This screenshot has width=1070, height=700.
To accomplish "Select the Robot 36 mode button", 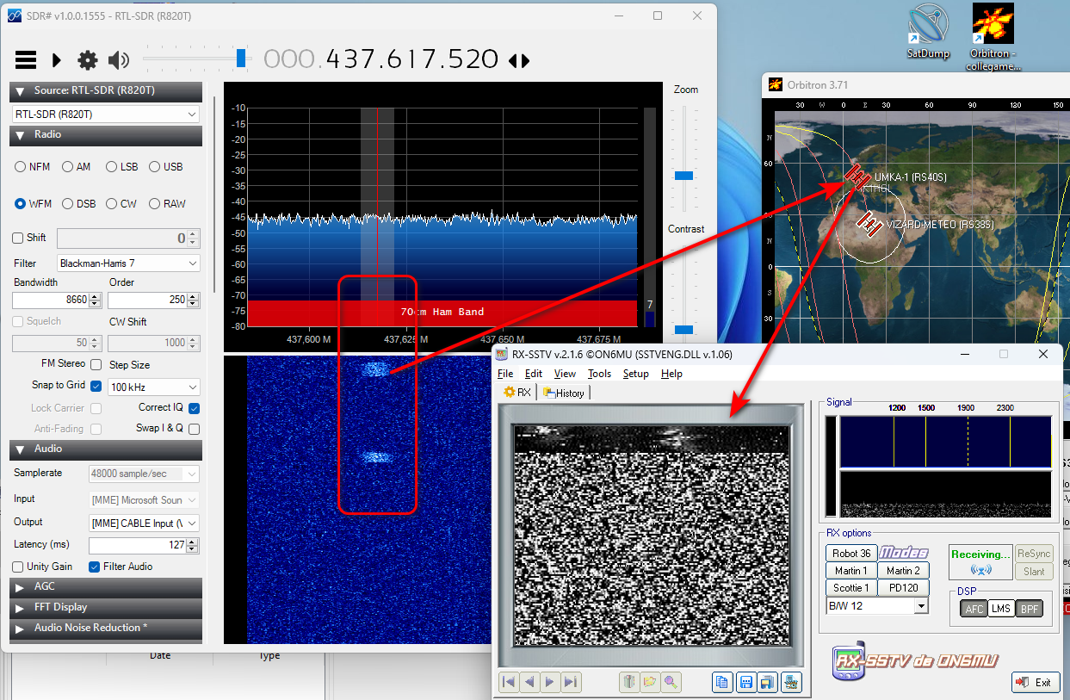I will (x=851, y=553).
